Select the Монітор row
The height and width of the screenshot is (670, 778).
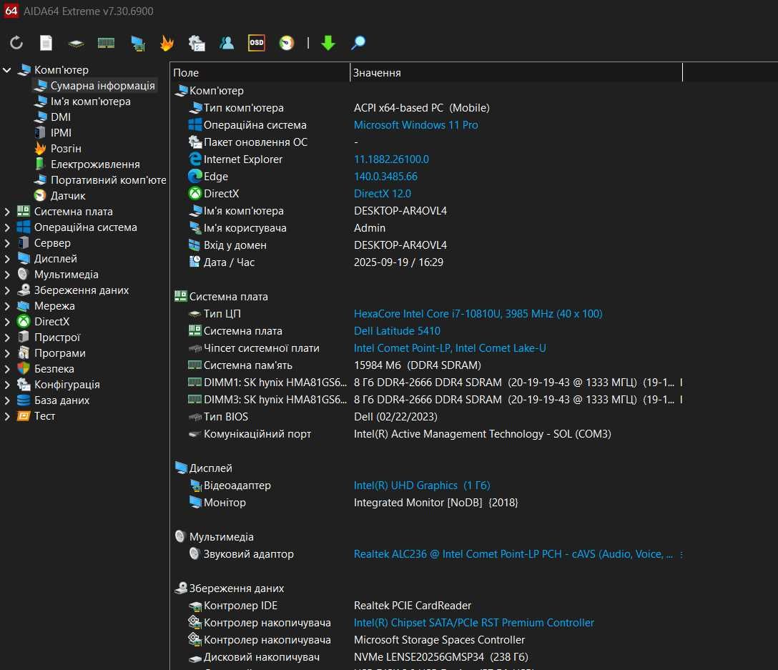point(427,503)
